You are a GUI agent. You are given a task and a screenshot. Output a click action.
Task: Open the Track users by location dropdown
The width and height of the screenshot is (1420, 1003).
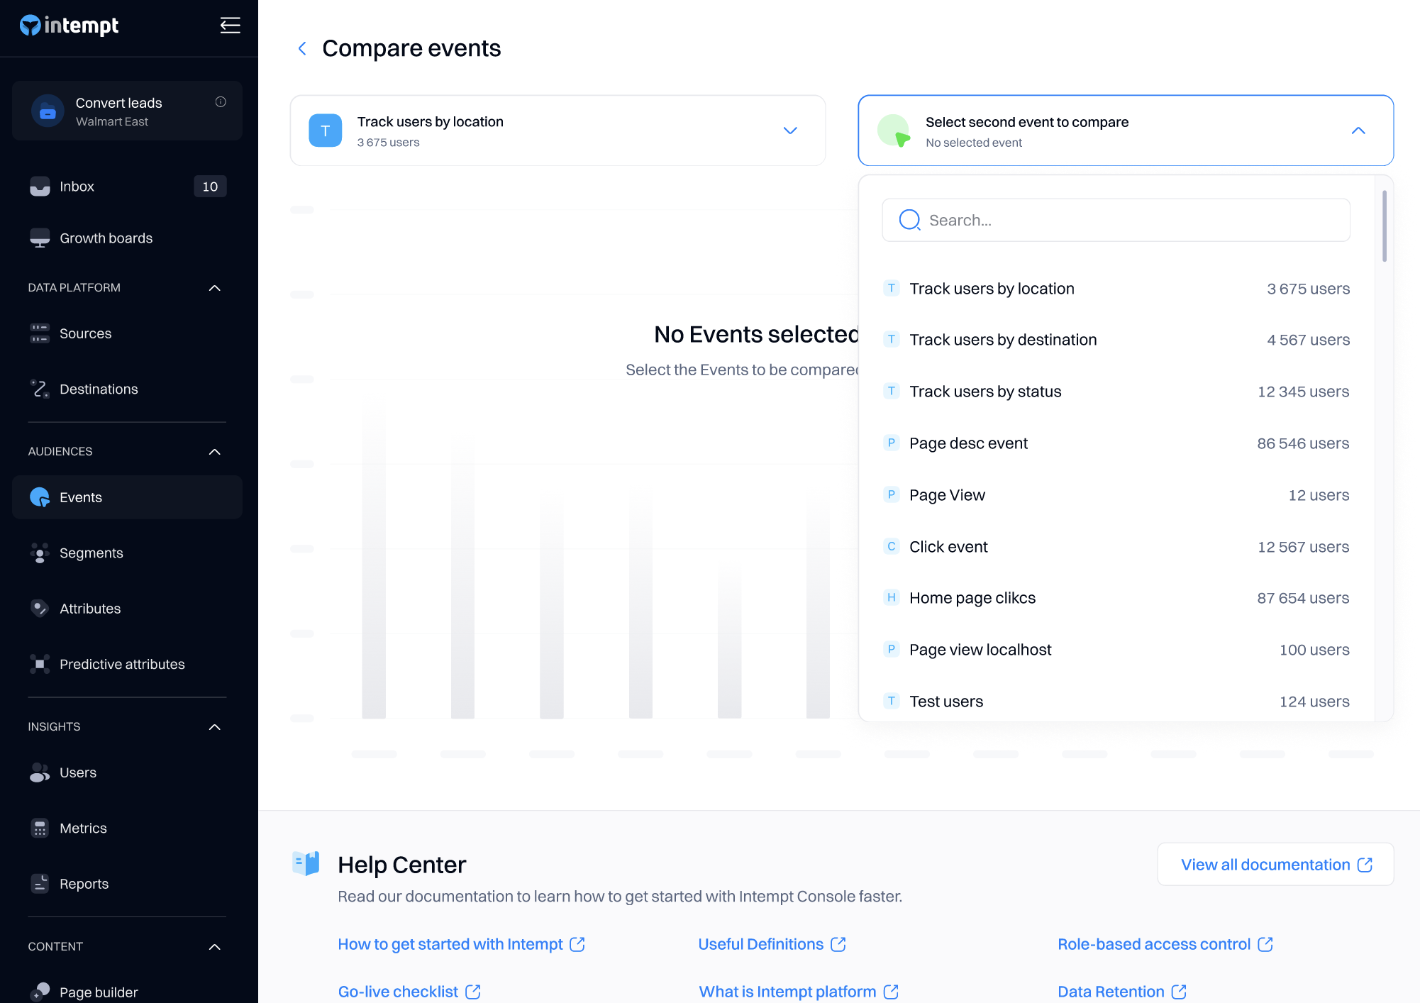(x=789, y=131)
